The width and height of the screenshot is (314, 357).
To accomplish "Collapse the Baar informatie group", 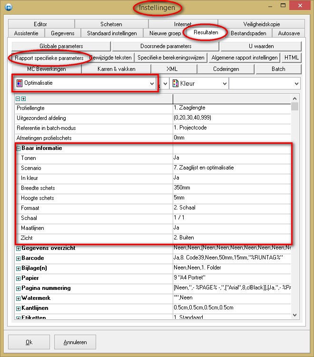I will [18, 149].
